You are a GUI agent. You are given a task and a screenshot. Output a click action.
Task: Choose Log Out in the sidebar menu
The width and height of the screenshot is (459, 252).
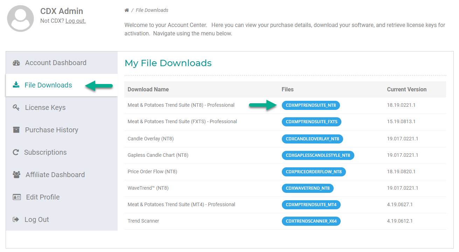click(62, 219)
